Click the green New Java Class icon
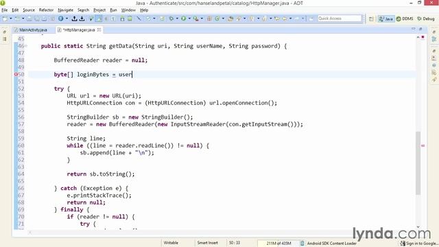The width and height of the screenshot is (439, 247). pyautogui.click(x=217, y=19)
